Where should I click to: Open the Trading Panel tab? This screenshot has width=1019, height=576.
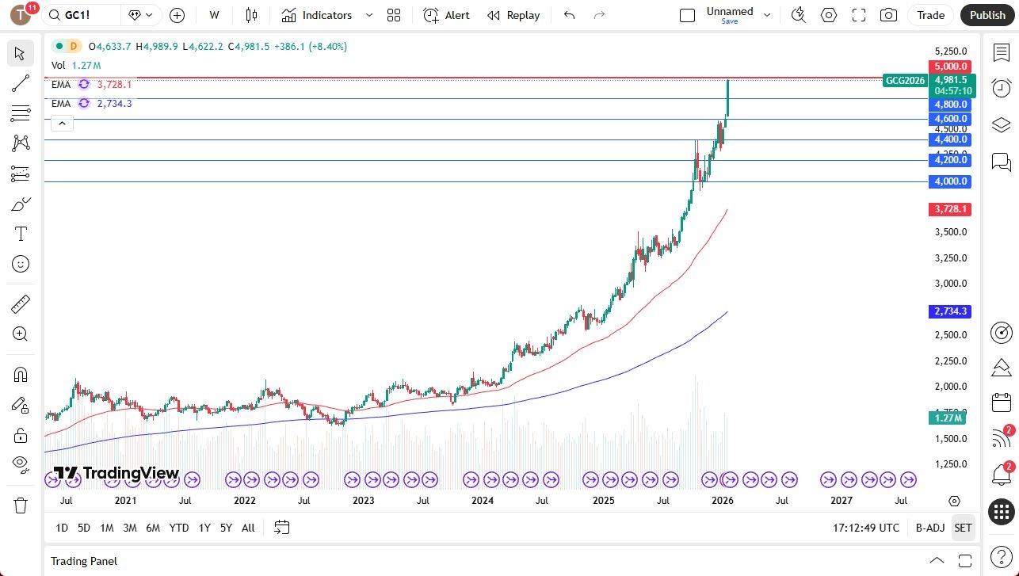[x=83, y=561]
